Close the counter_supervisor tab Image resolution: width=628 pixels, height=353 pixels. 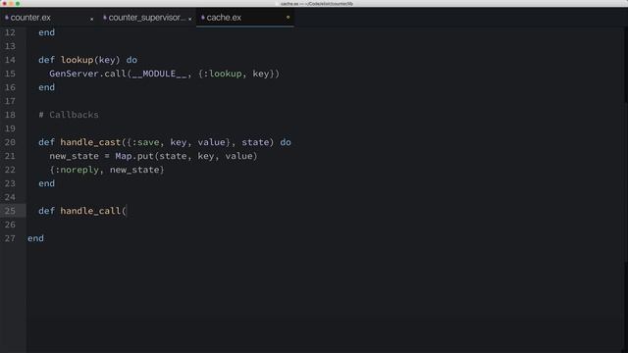[189, 19]
